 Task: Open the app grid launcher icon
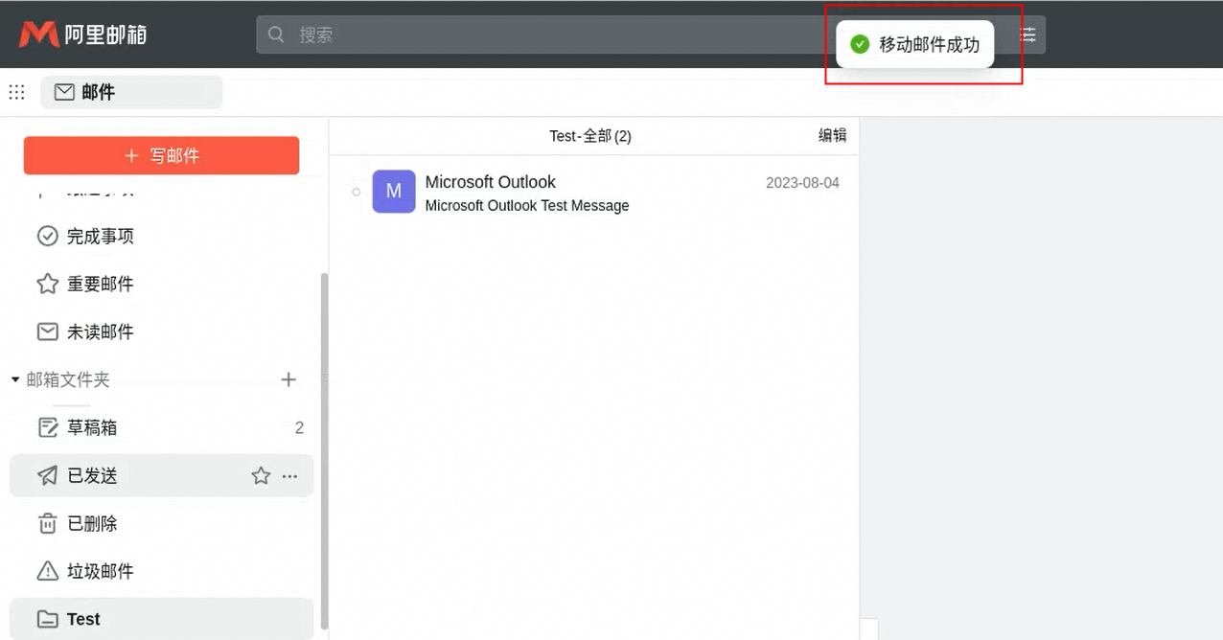[16, 92]
